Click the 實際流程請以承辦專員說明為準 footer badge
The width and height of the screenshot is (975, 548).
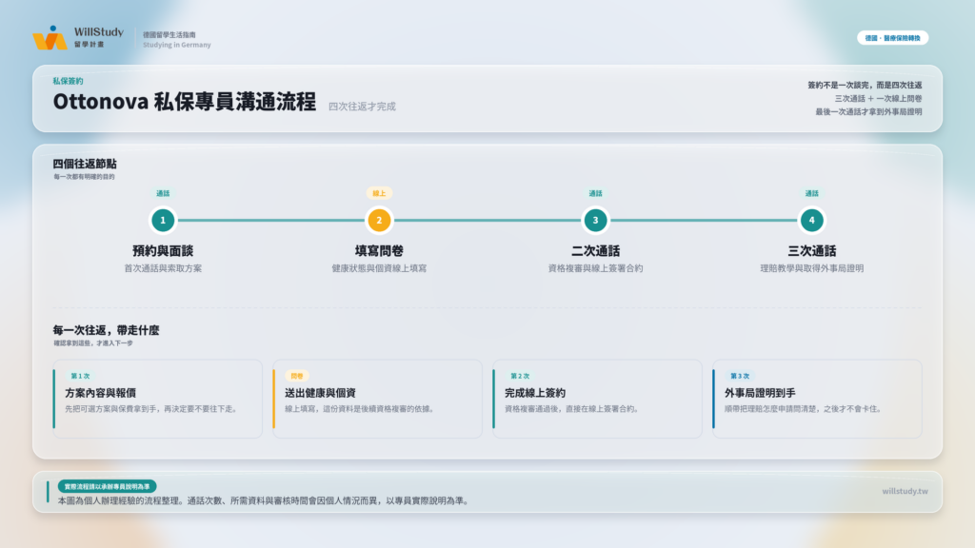click(107, 486)
